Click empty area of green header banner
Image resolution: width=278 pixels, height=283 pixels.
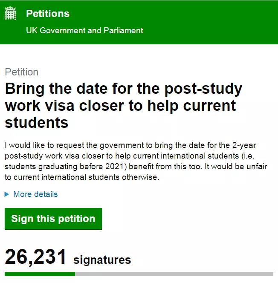click(x=208, y=22)
